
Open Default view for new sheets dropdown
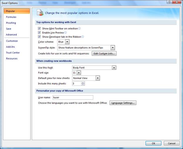[x=98, y=78]
